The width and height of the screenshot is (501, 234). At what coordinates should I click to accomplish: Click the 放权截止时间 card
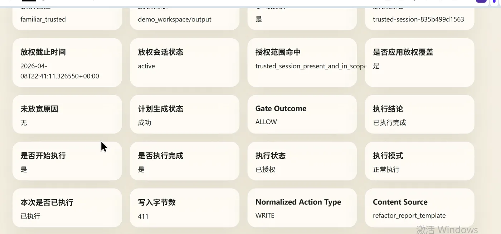(67, 63)
